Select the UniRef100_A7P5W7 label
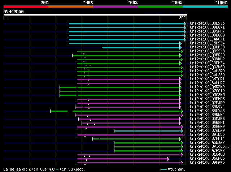This screenshot has height=172, width=231. [207, 151]
